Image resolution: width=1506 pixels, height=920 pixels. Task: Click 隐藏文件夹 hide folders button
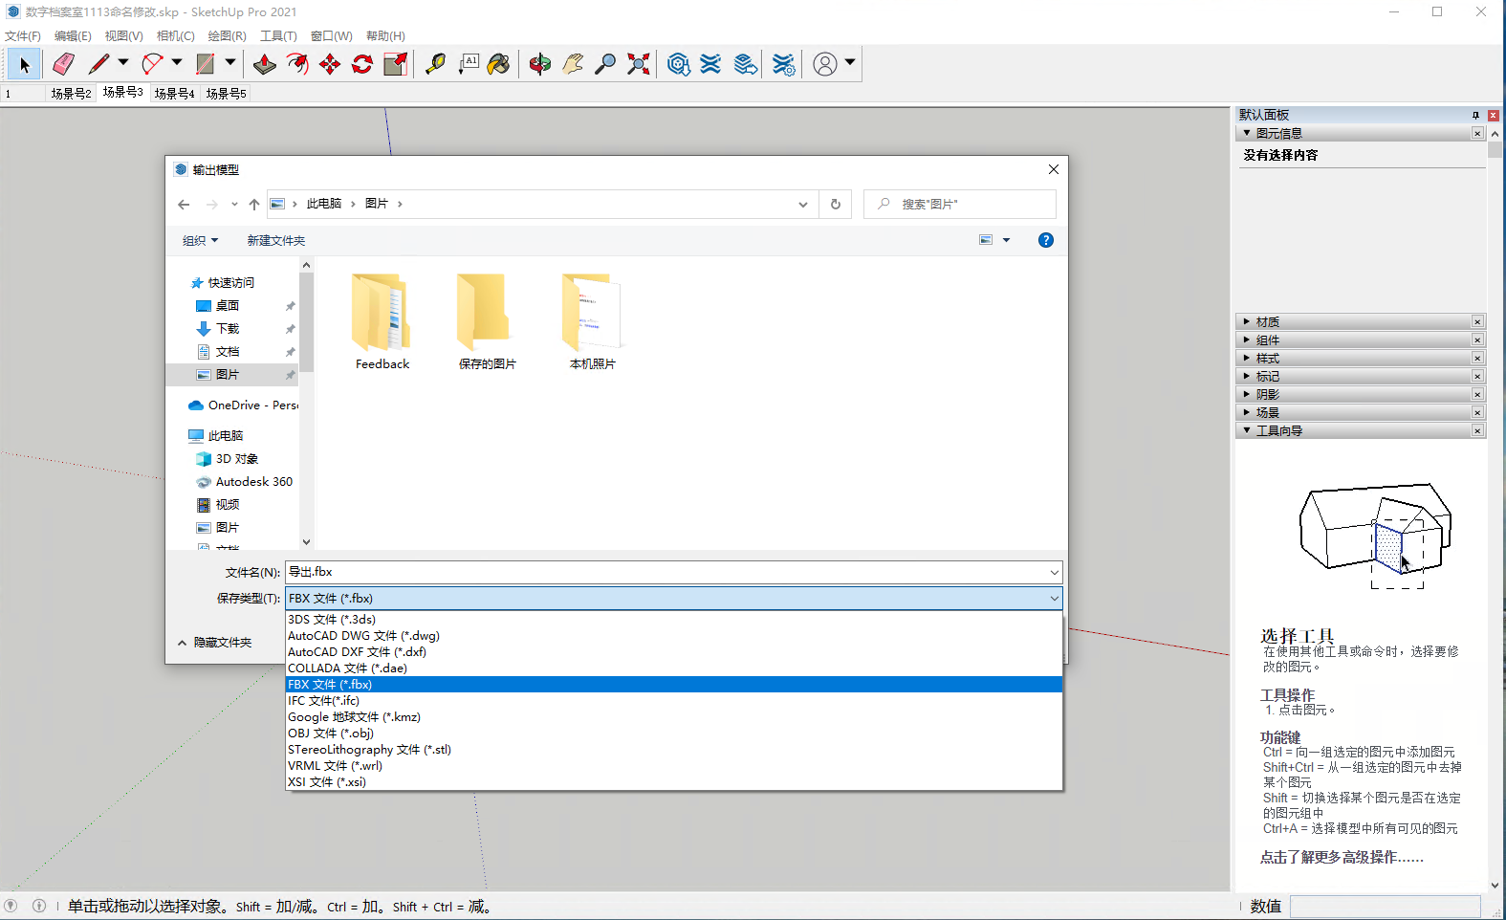(x=215, y=643)
